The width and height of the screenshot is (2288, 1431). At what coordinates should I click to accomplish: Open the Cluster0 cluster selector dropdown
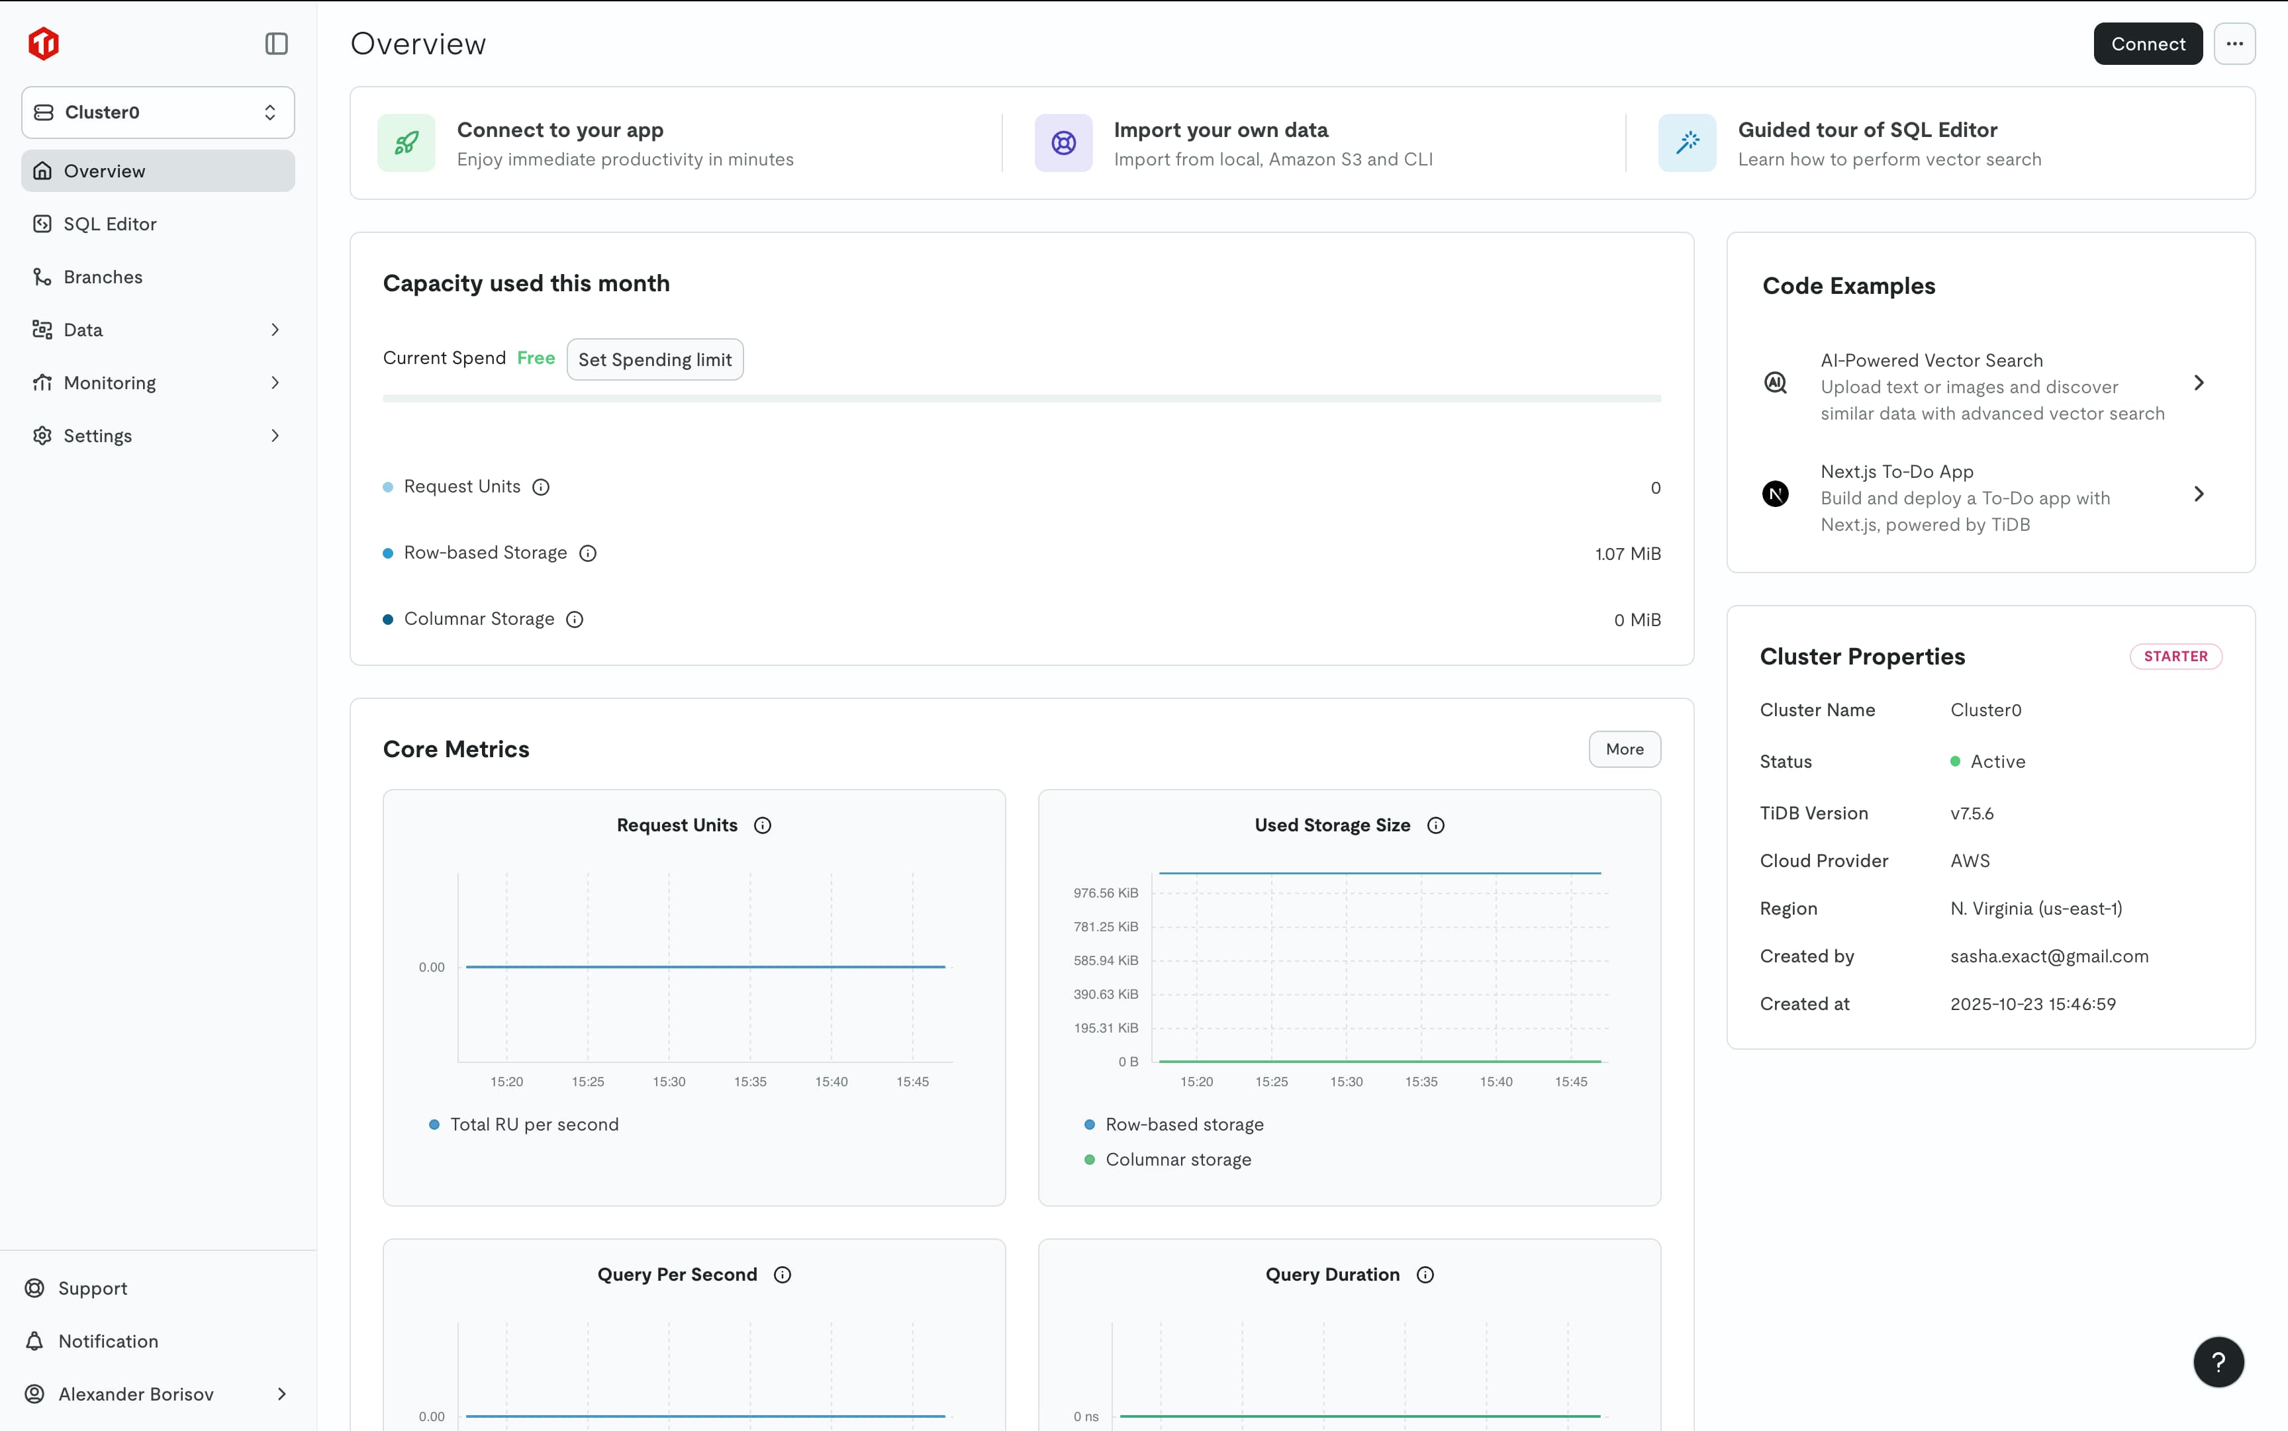158,113
